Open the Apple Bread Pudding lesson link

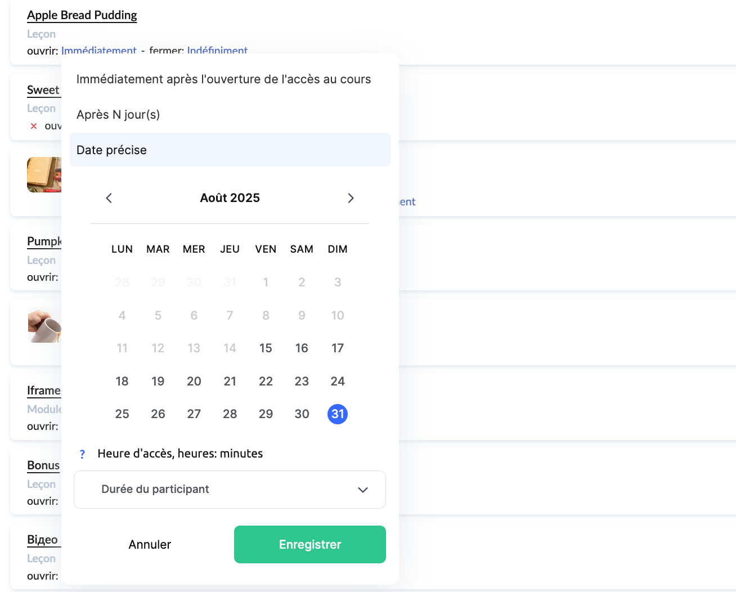pyautogui.click(x=82, y=15)
